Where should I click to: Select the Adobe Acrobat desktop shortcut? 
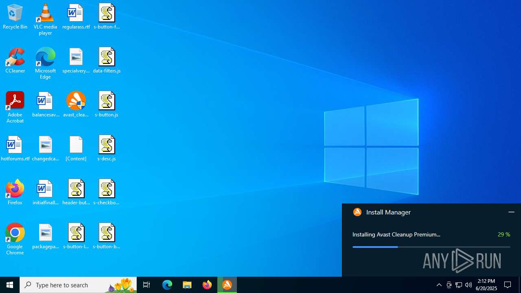click(x=15, y=107)
